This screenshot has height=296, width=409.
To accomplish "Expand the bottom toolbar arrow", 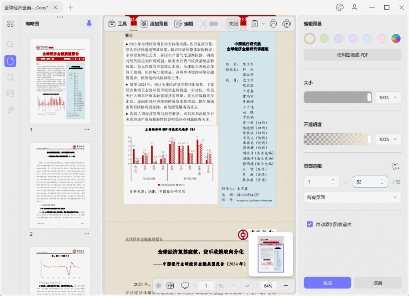I will [158, 286].
